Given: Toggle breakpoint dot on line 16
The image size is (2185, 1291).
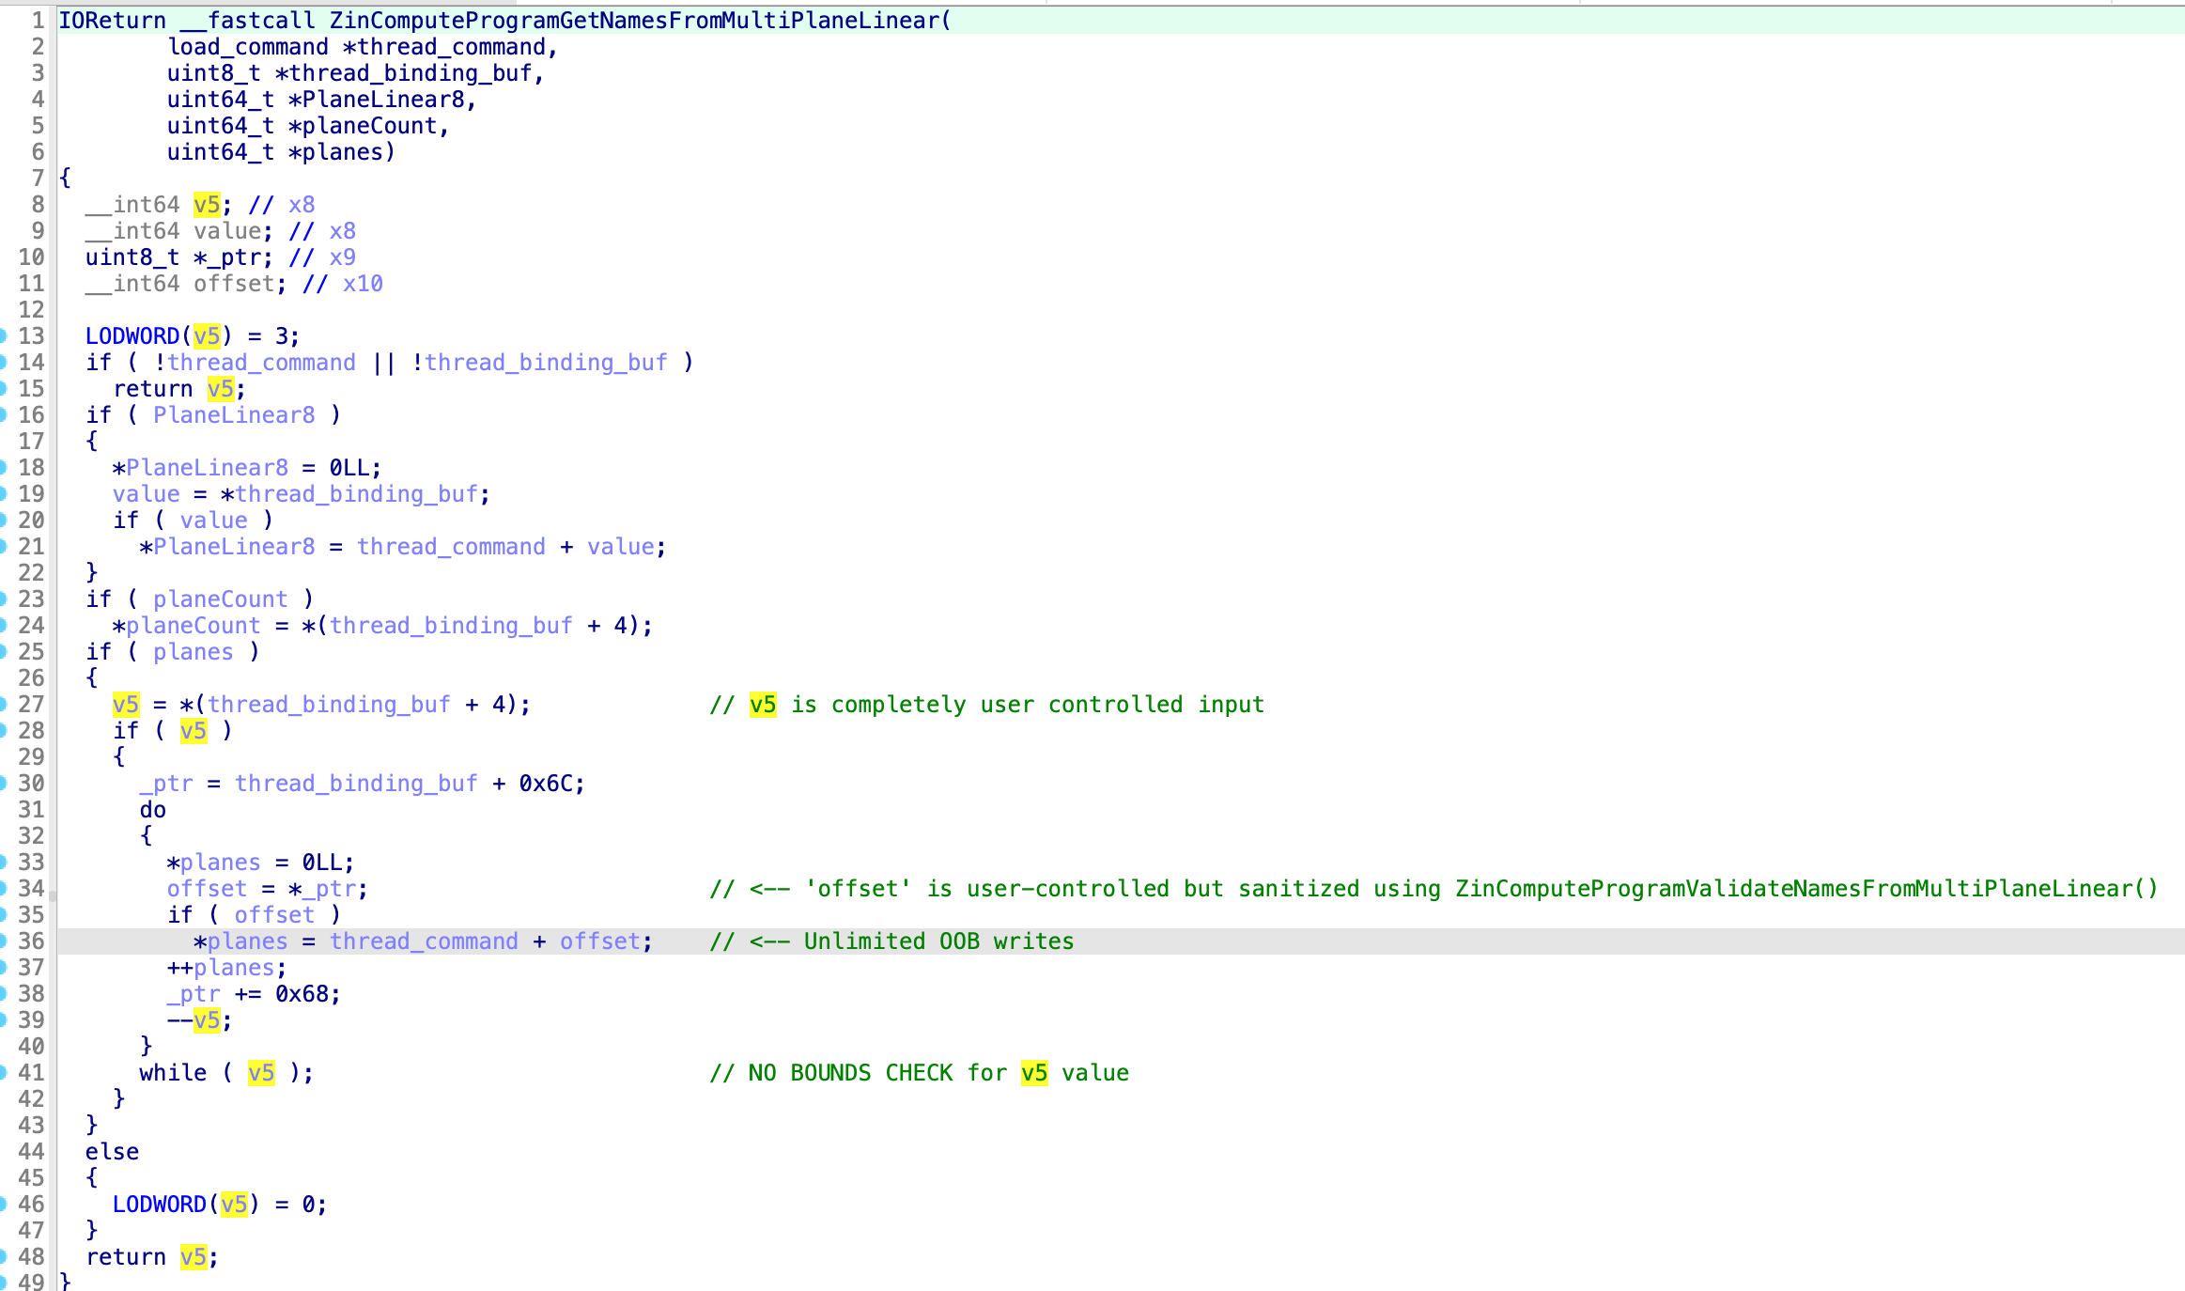Looking at the screenshot, I should click(x=3, y=415).
